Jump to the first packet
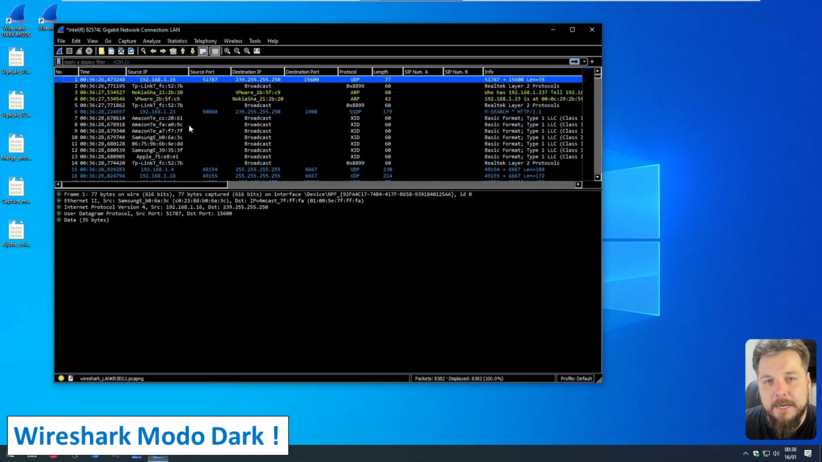 tap(182, 51)
